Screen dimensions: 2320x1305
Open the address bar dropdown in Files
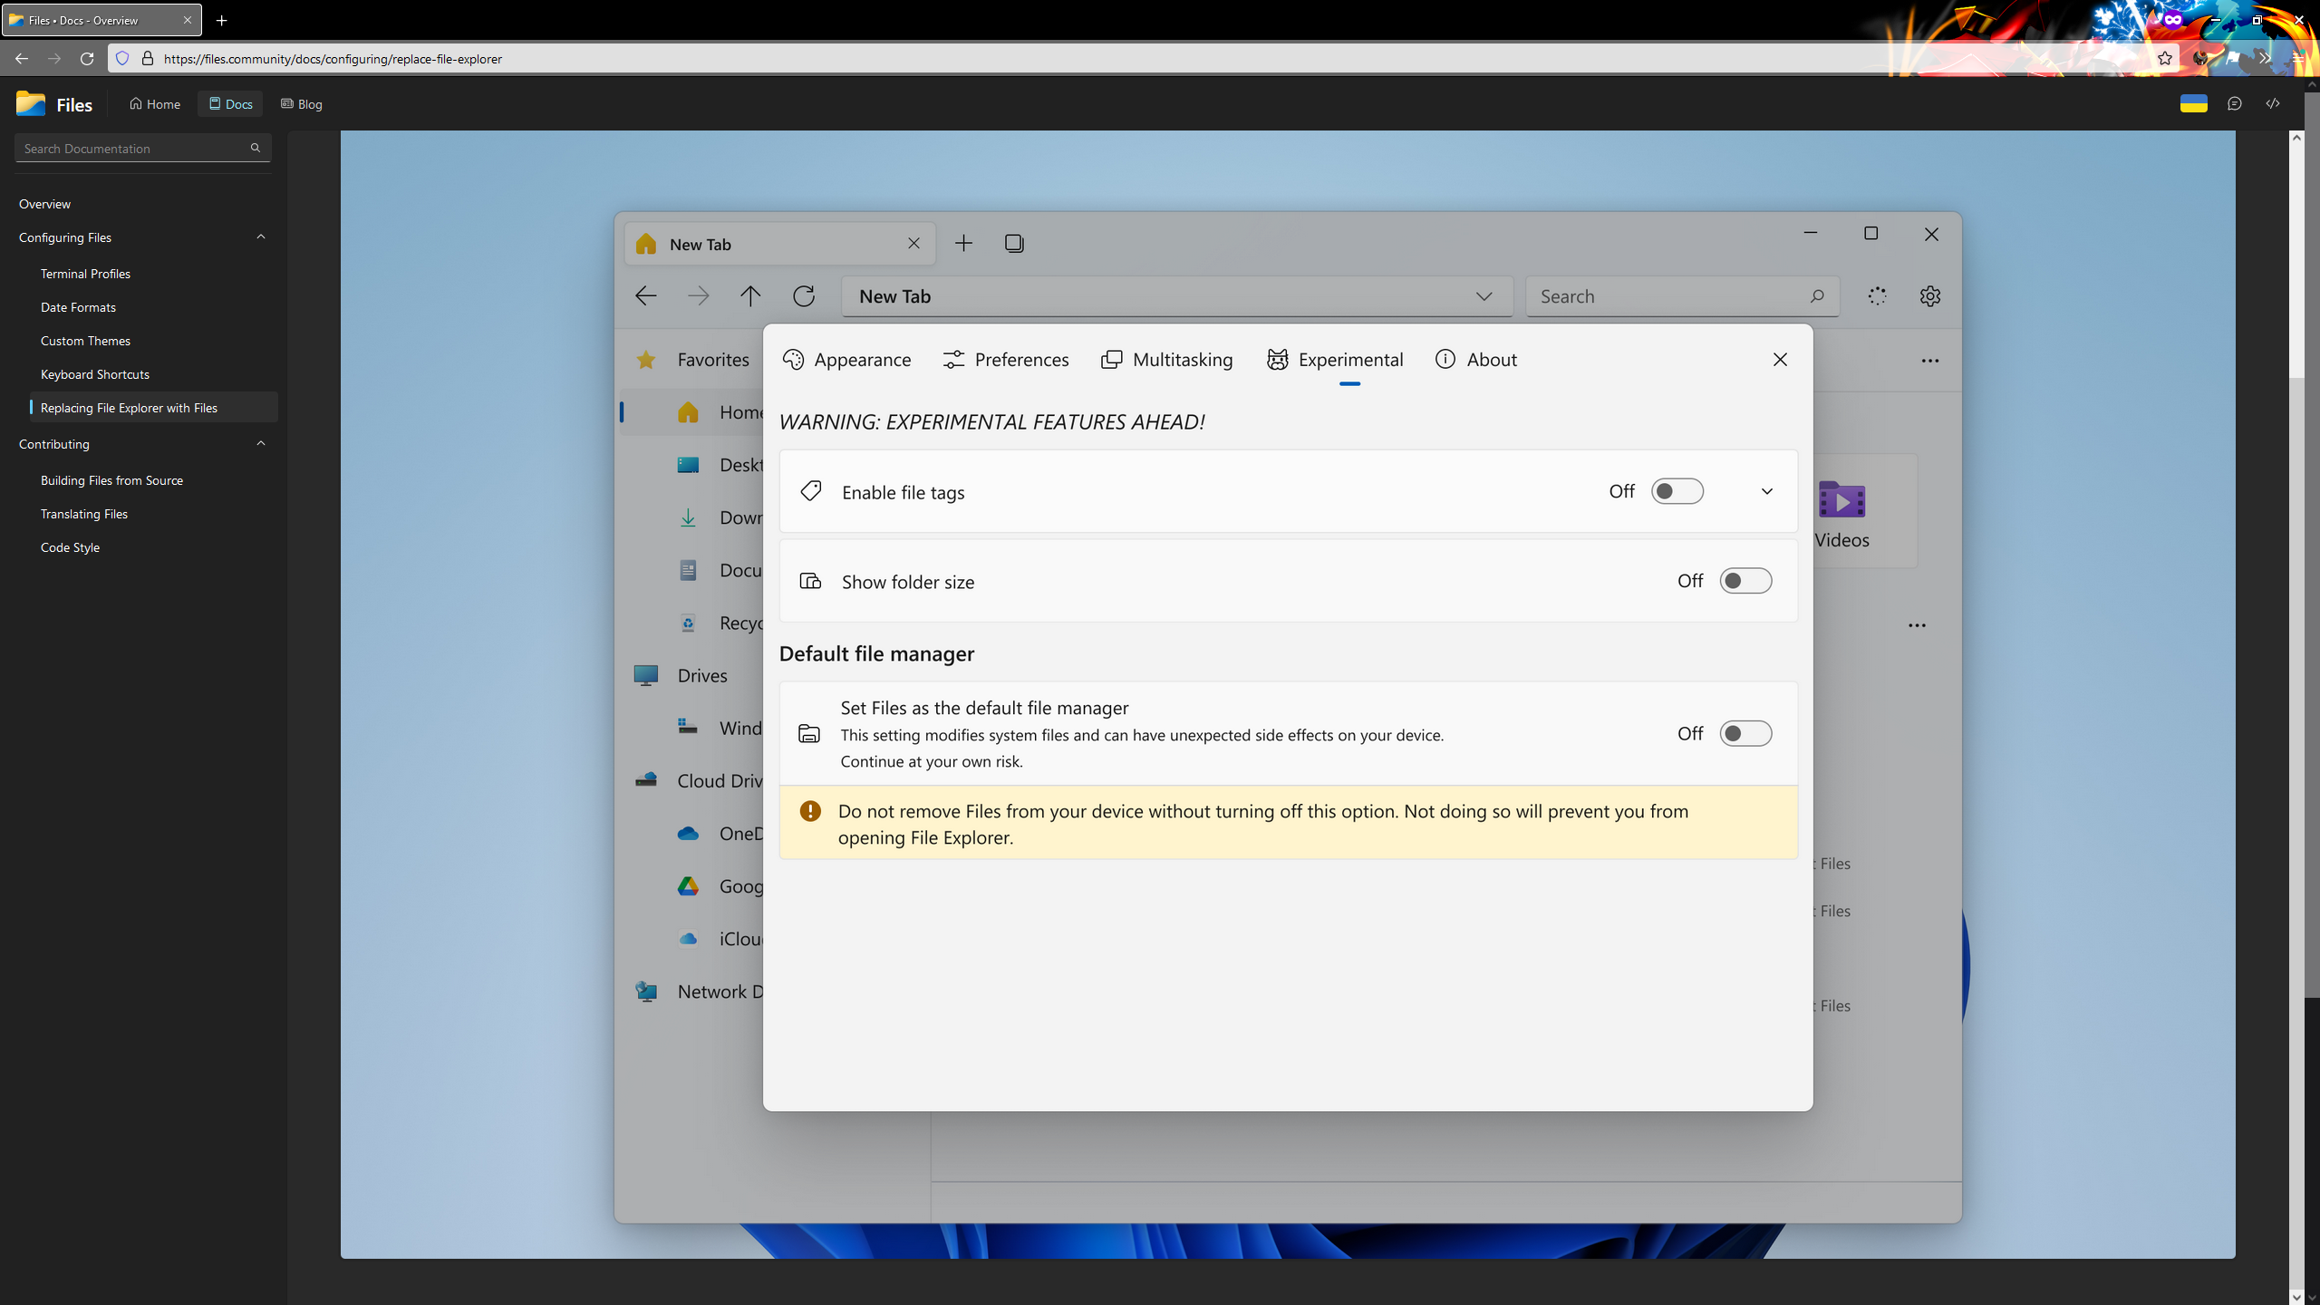pyautogui.click(x=1484, y=295)
